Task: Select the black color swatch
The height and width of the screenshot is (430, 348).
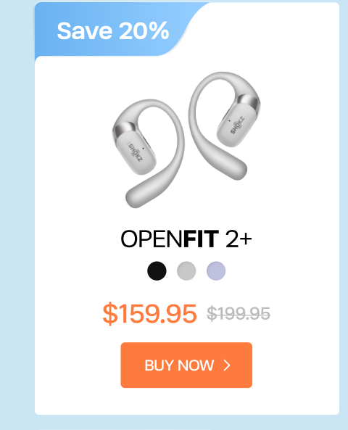Action: tap(157, 271)
